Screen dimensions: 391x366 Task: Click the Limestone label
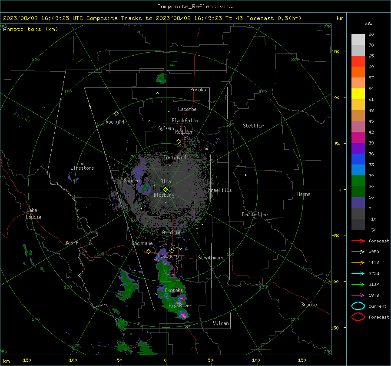[82, 168]
